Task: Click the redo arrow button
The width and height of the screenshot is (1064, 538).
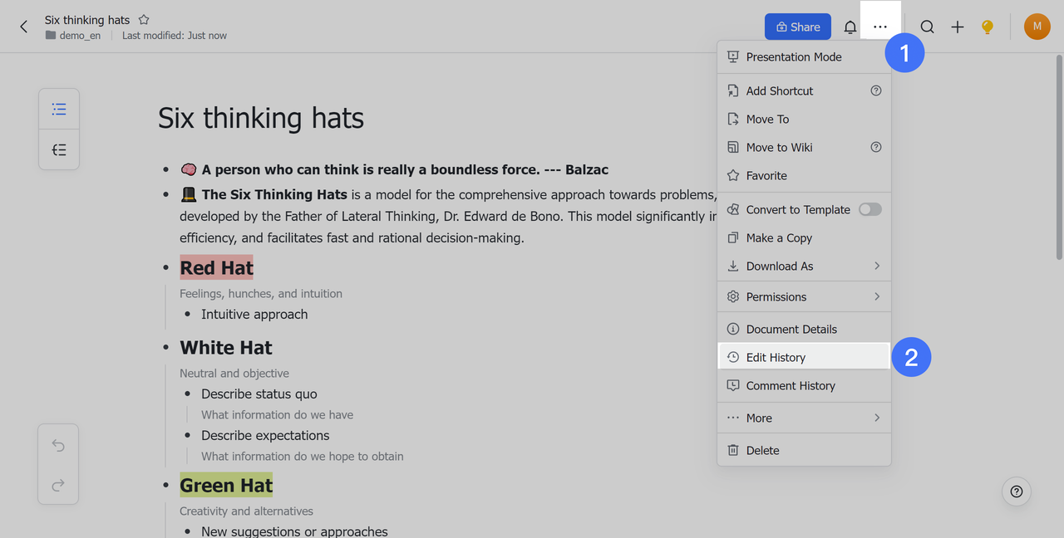Action: coord(58,485)
